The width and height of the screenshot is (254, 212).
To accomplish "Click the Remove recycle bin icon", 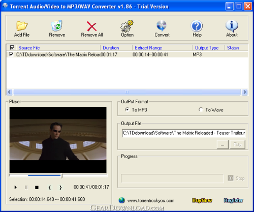I will (57, 26).
